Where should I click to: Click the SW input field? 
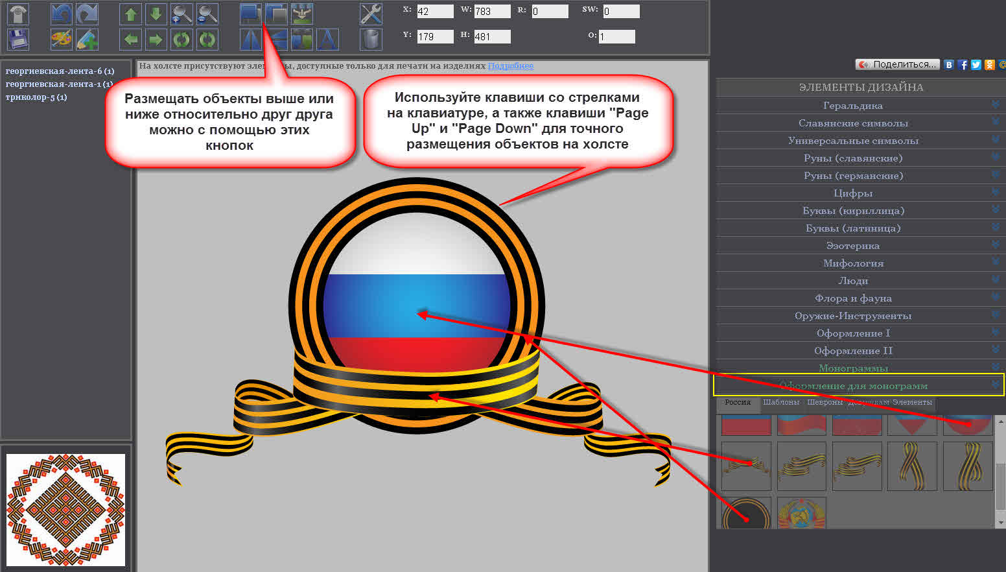click(x=621, y=11)
